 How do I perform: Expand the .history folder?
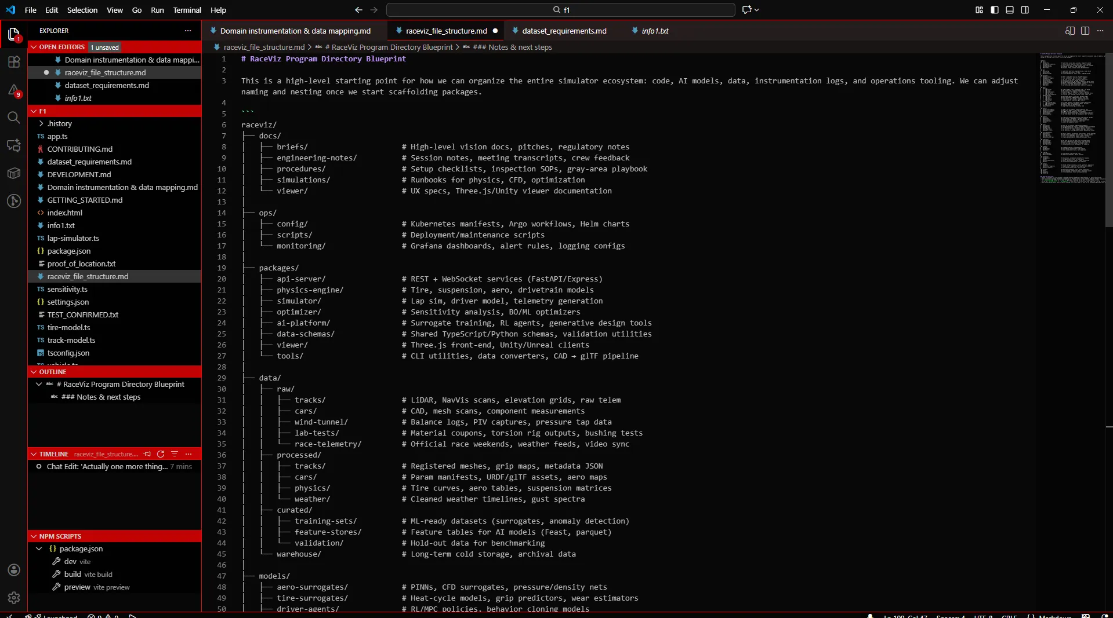[x=60, y=123]
